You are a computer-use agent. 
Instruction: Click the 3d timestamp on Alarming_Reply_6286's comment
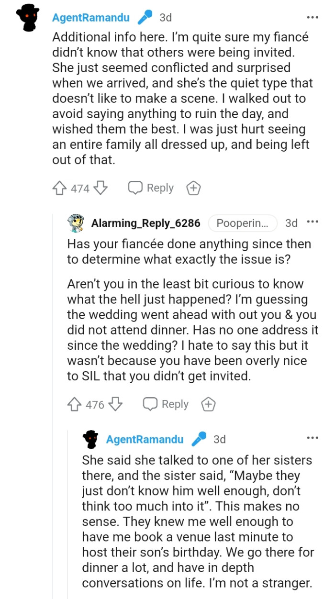pyautogui.click(x=291, y=223)
